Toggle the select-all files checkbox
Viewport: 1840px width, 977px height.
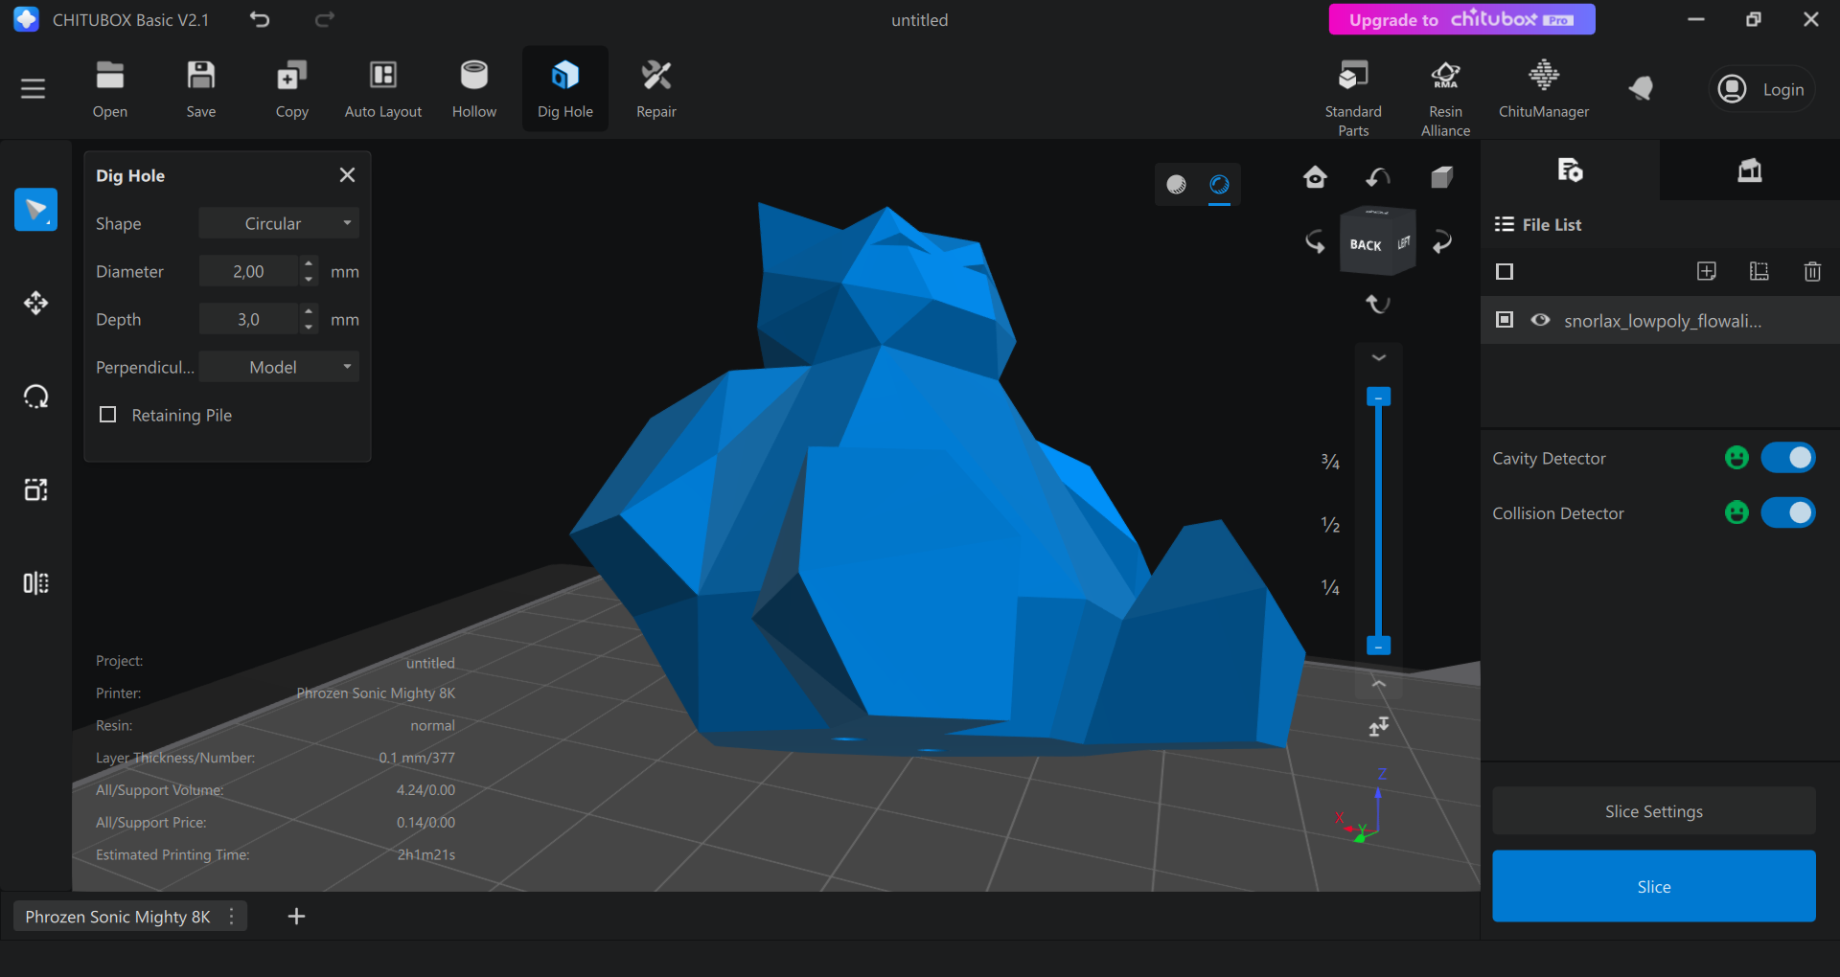coord(1505,272)
